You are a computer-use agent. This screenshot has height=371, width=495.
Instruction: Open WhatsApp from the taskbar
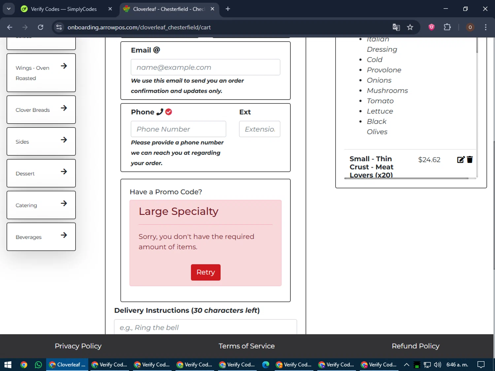[38, 365]
